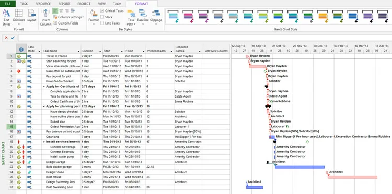The height and width of the screenshot is (194, 392).
Task: Click the Add New Column header
Action: [216, 51]
